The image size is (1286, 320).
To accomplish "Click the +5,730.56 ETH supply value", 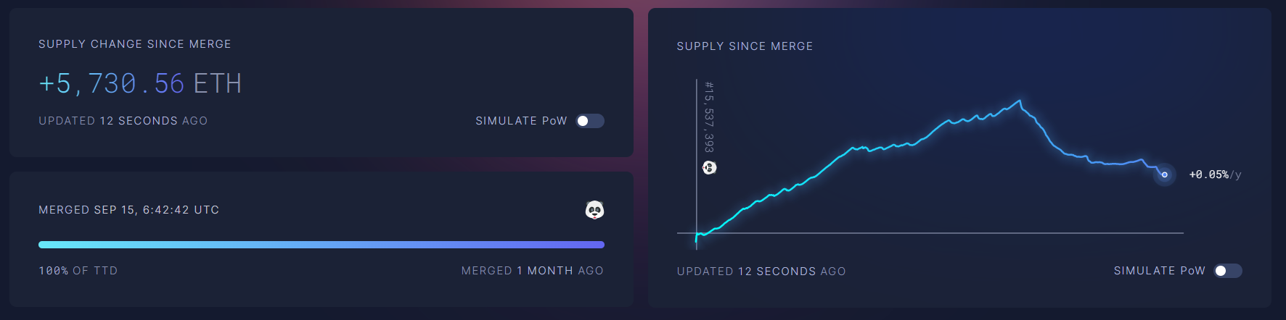I will [112, 84].
